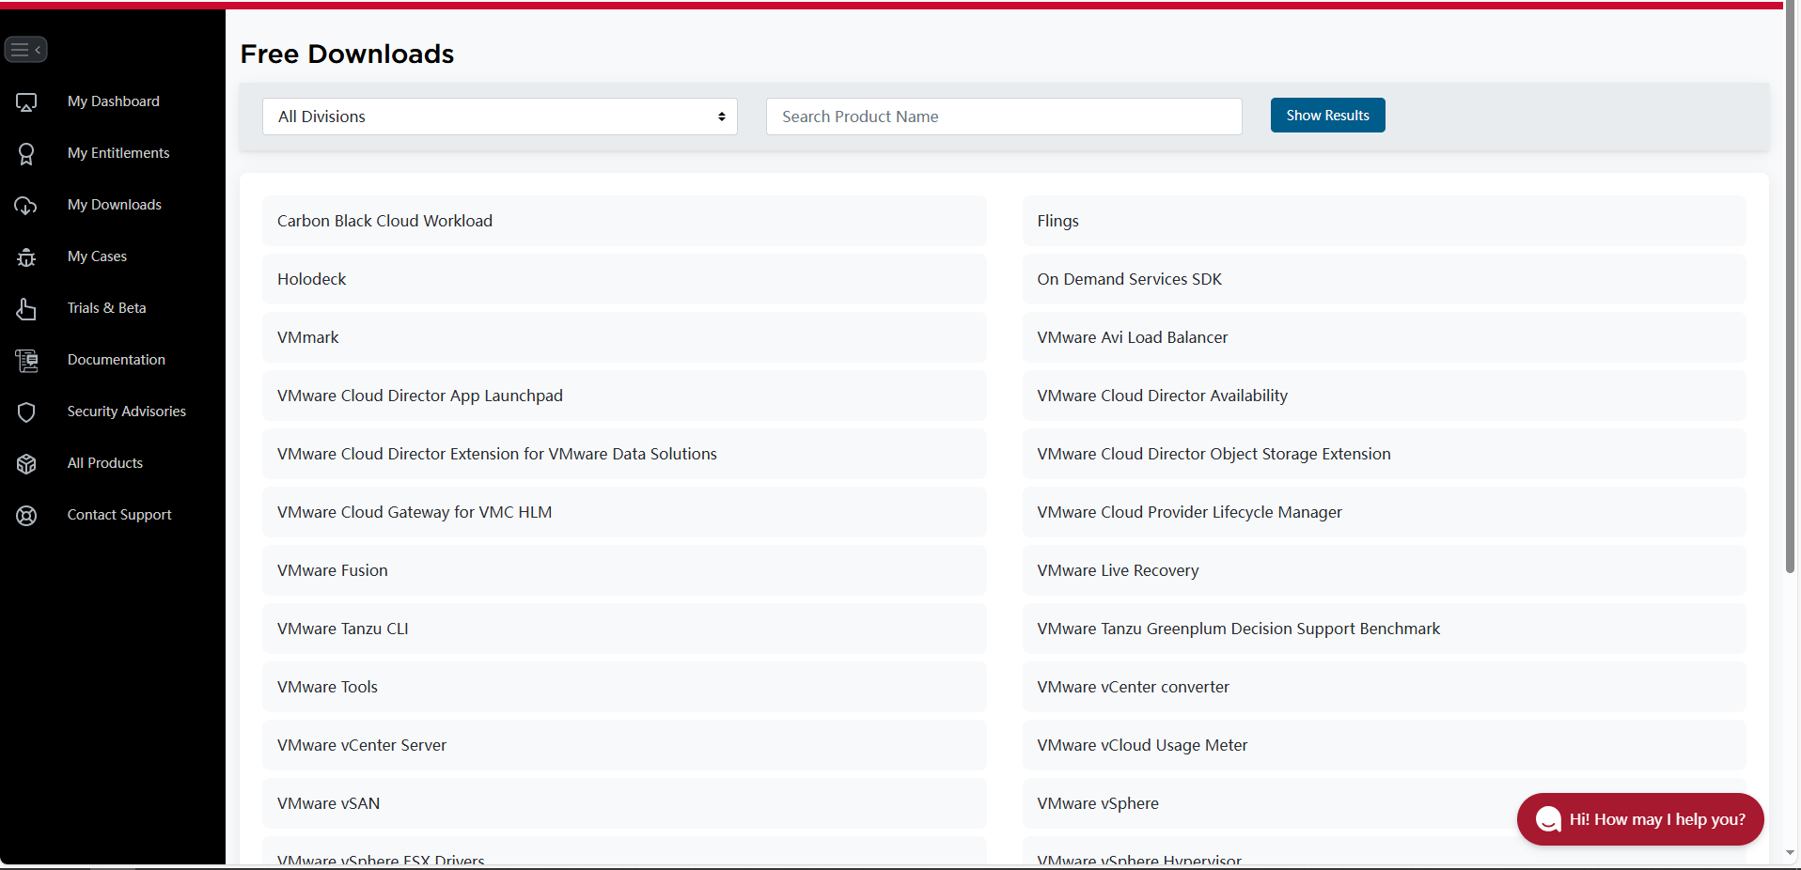
Task: Navigate to My Cases
Action: 97,256
